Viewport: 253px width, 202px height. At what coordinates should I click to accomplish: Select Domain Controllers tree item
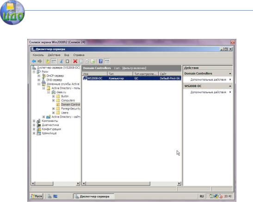pyautogui.click(x=70, y=104)
